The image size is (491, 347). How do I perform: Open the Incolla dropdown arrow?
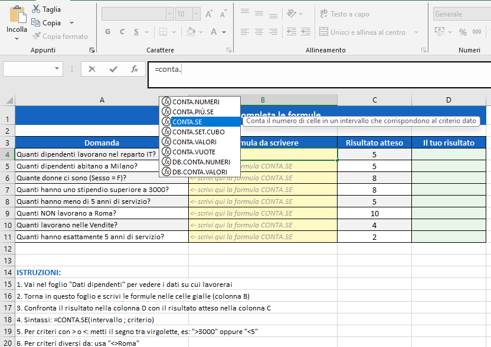point(17,38)
